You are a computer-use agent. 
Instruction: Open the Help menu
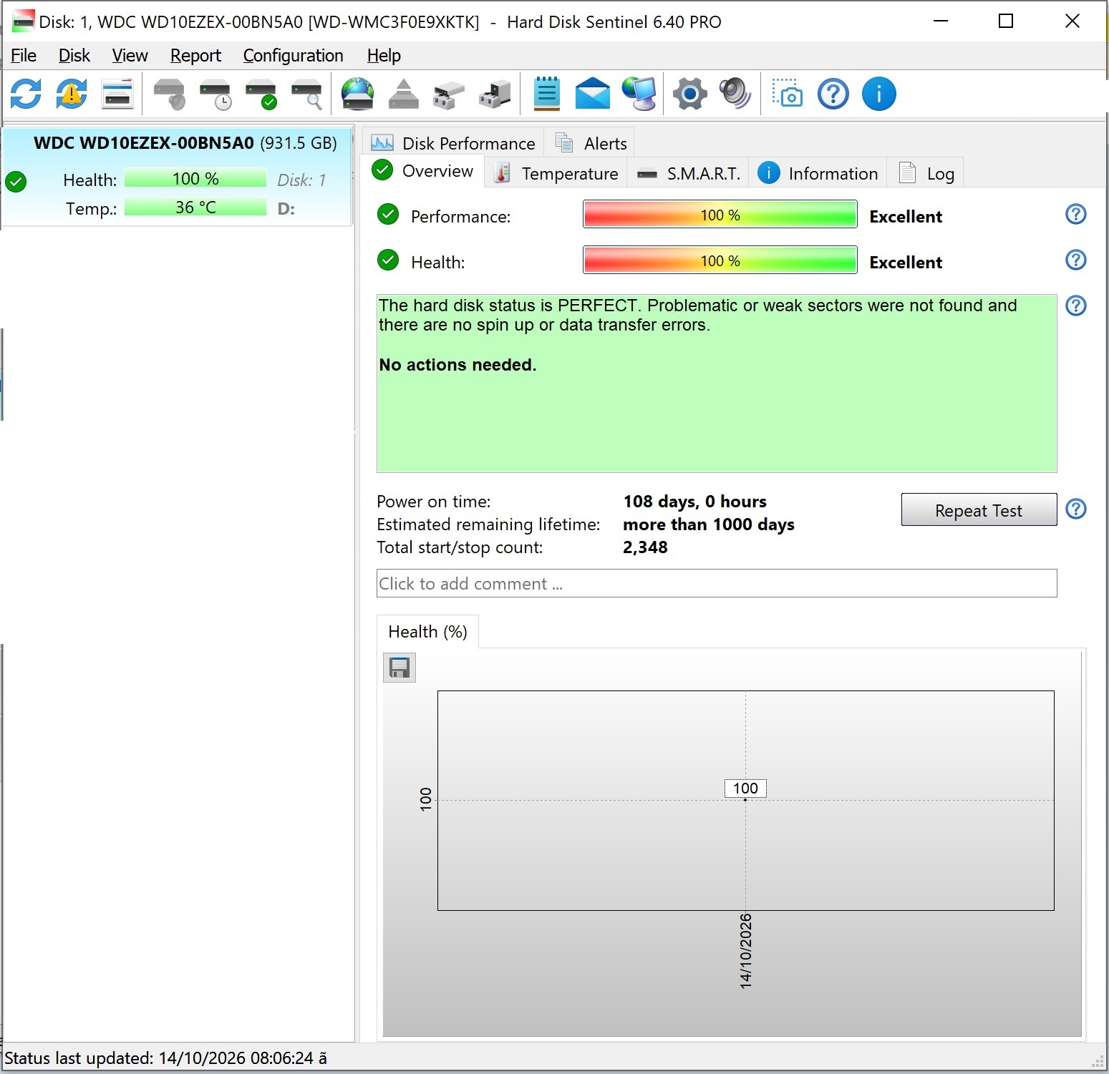click(384, 55)
